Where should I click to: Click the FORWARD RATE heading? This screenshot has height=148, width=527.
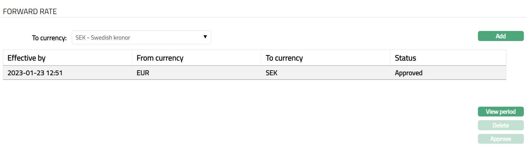pos(30,11)
